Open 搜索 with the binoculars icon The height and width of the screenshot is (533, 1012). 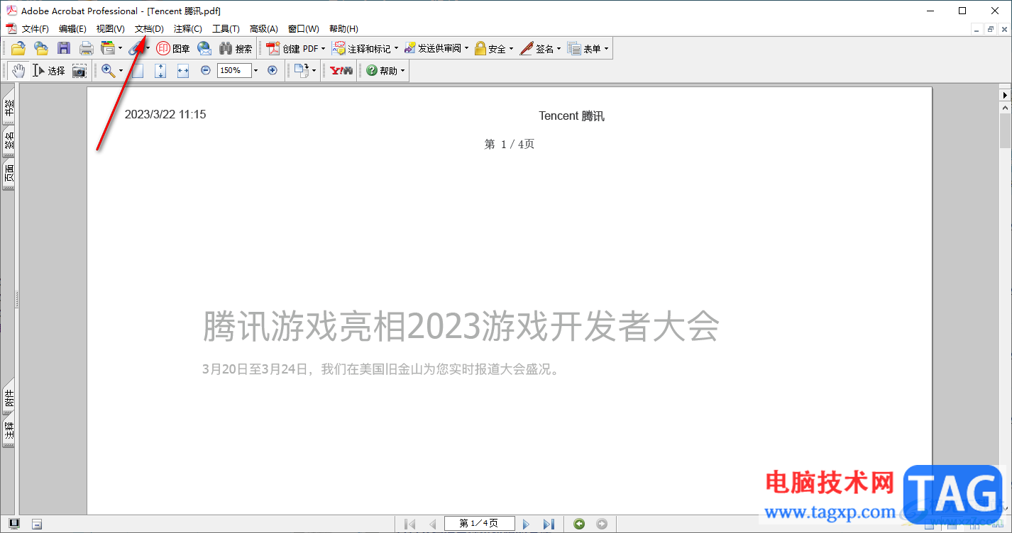(236, 48)
